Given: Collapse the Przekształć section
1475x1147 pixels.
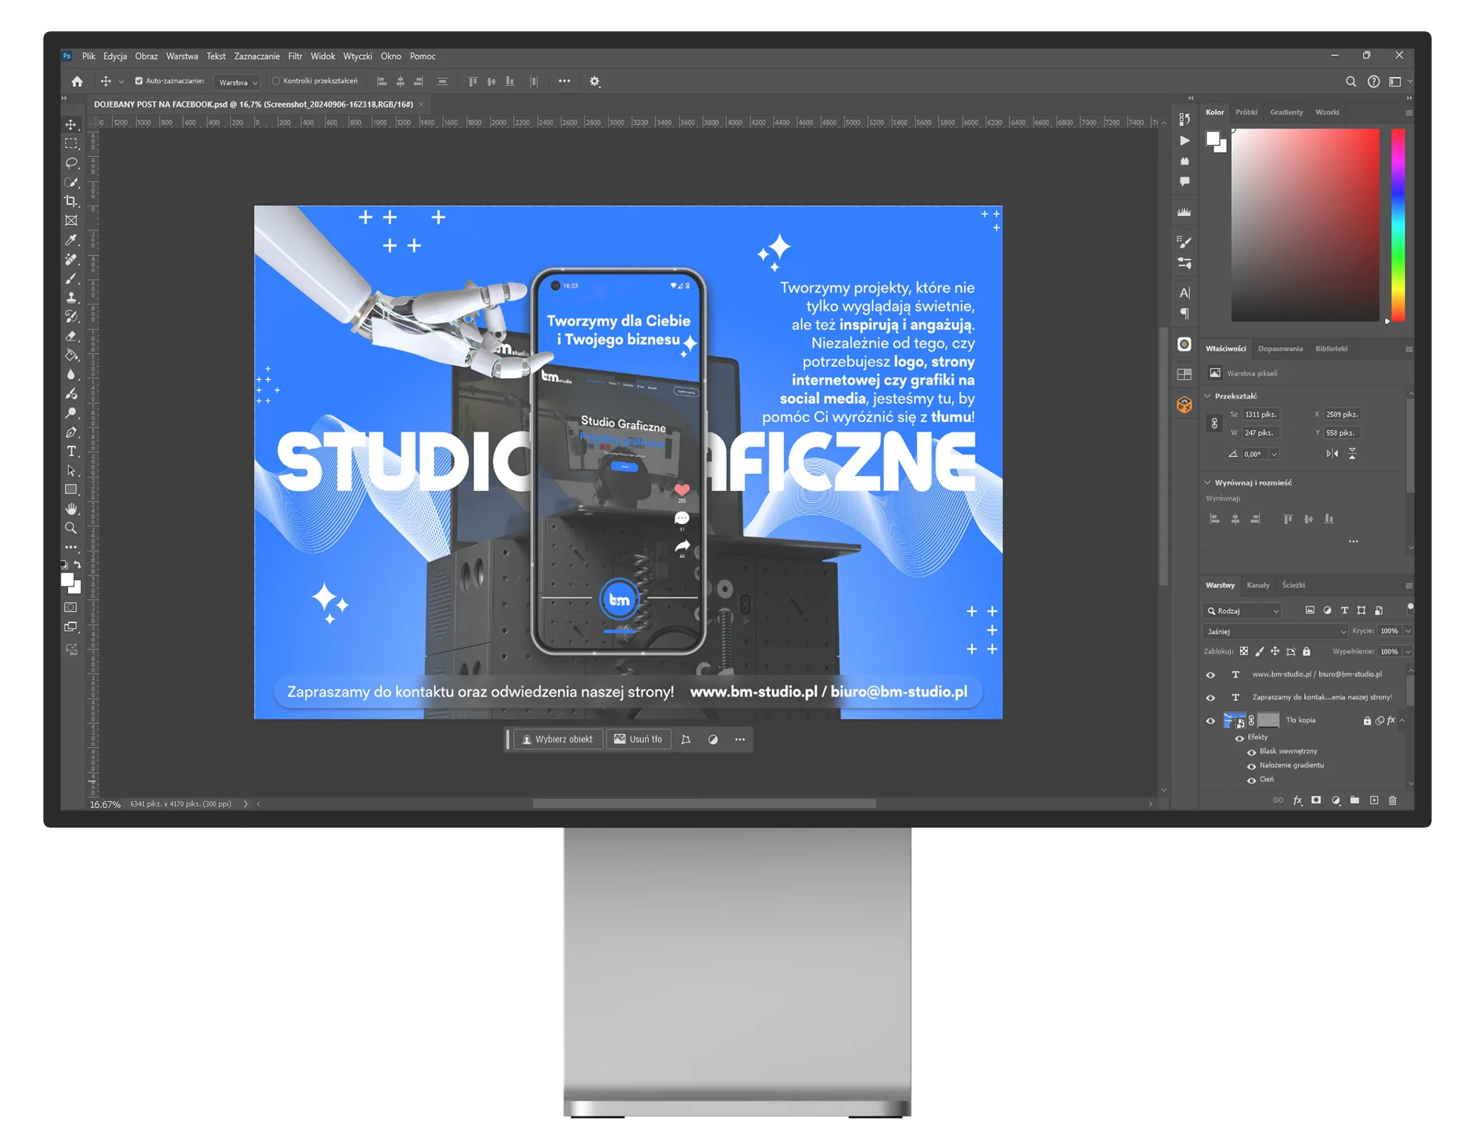Looking at the screenshot, I should (x=1208, y=396).
